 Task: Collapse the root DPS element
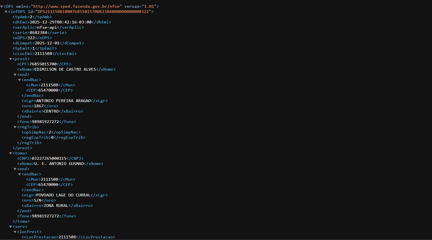[x=2, y=6]
